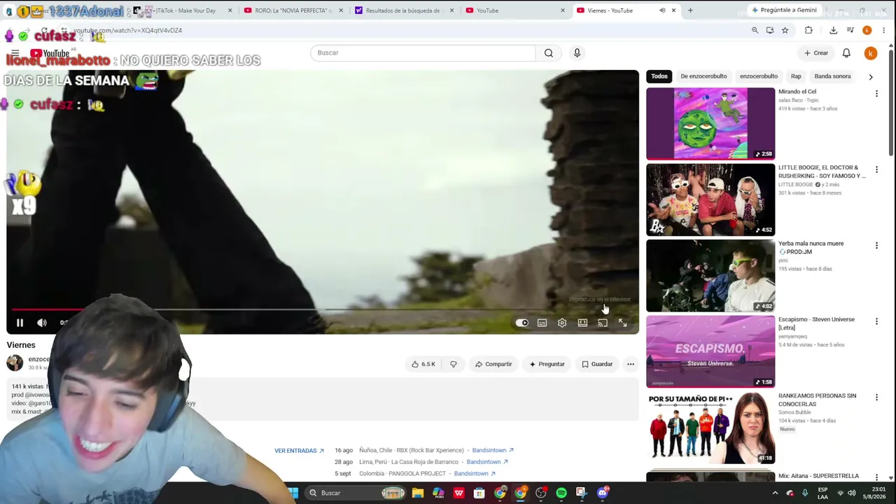Open new browser tab plus button
The image size is (896, 504).
point(690,10)
